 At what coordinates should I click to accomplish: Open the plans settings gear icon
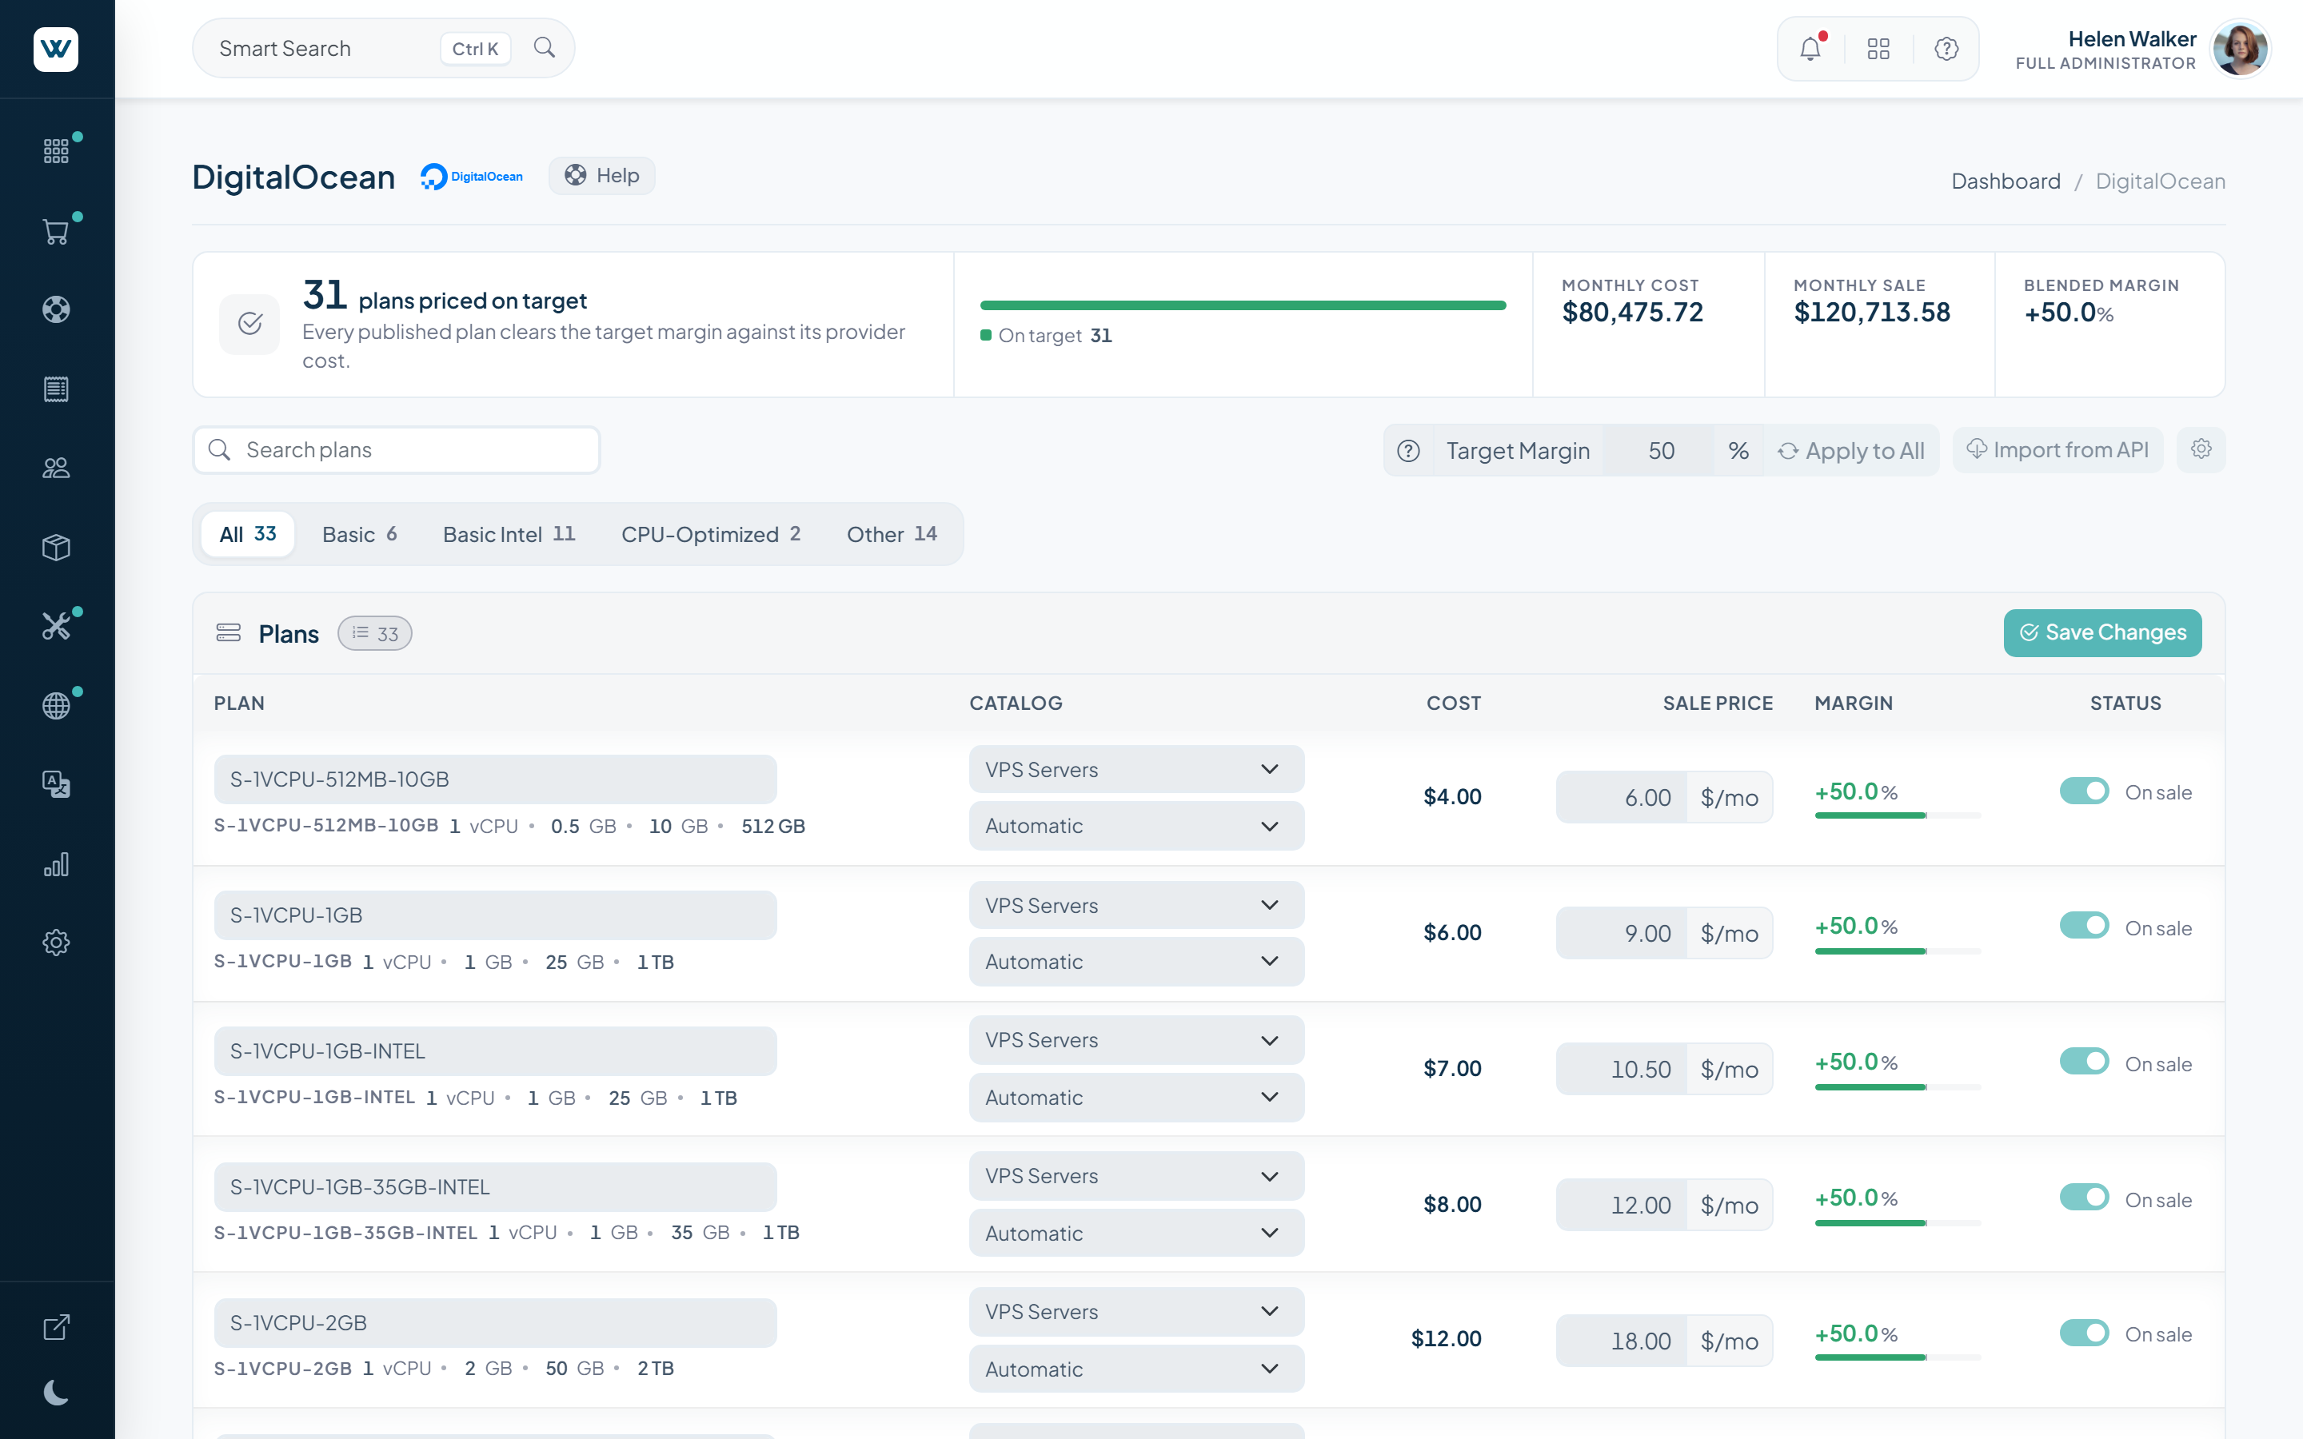point(2201,449)
